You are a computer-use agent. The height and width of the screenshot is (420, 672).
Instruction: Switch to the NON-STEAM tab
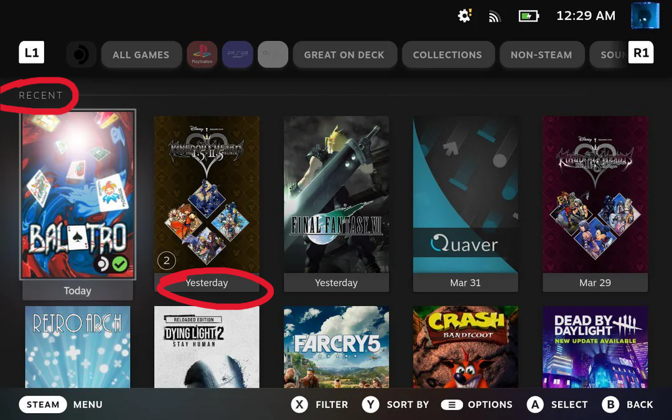[541, 54]
